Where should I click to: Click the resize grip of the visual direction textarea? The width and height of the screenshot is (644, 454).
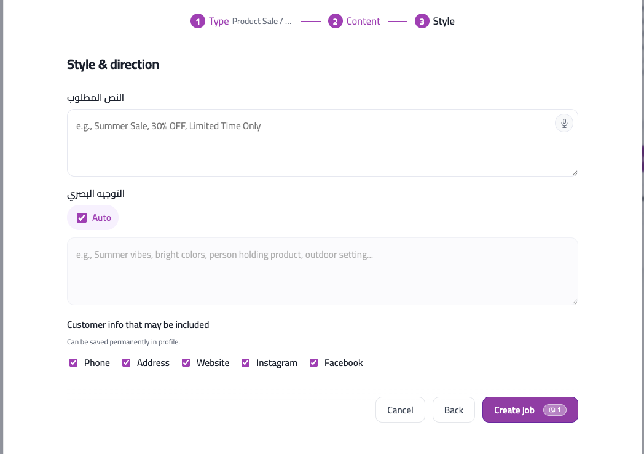(x=575, y=300)
